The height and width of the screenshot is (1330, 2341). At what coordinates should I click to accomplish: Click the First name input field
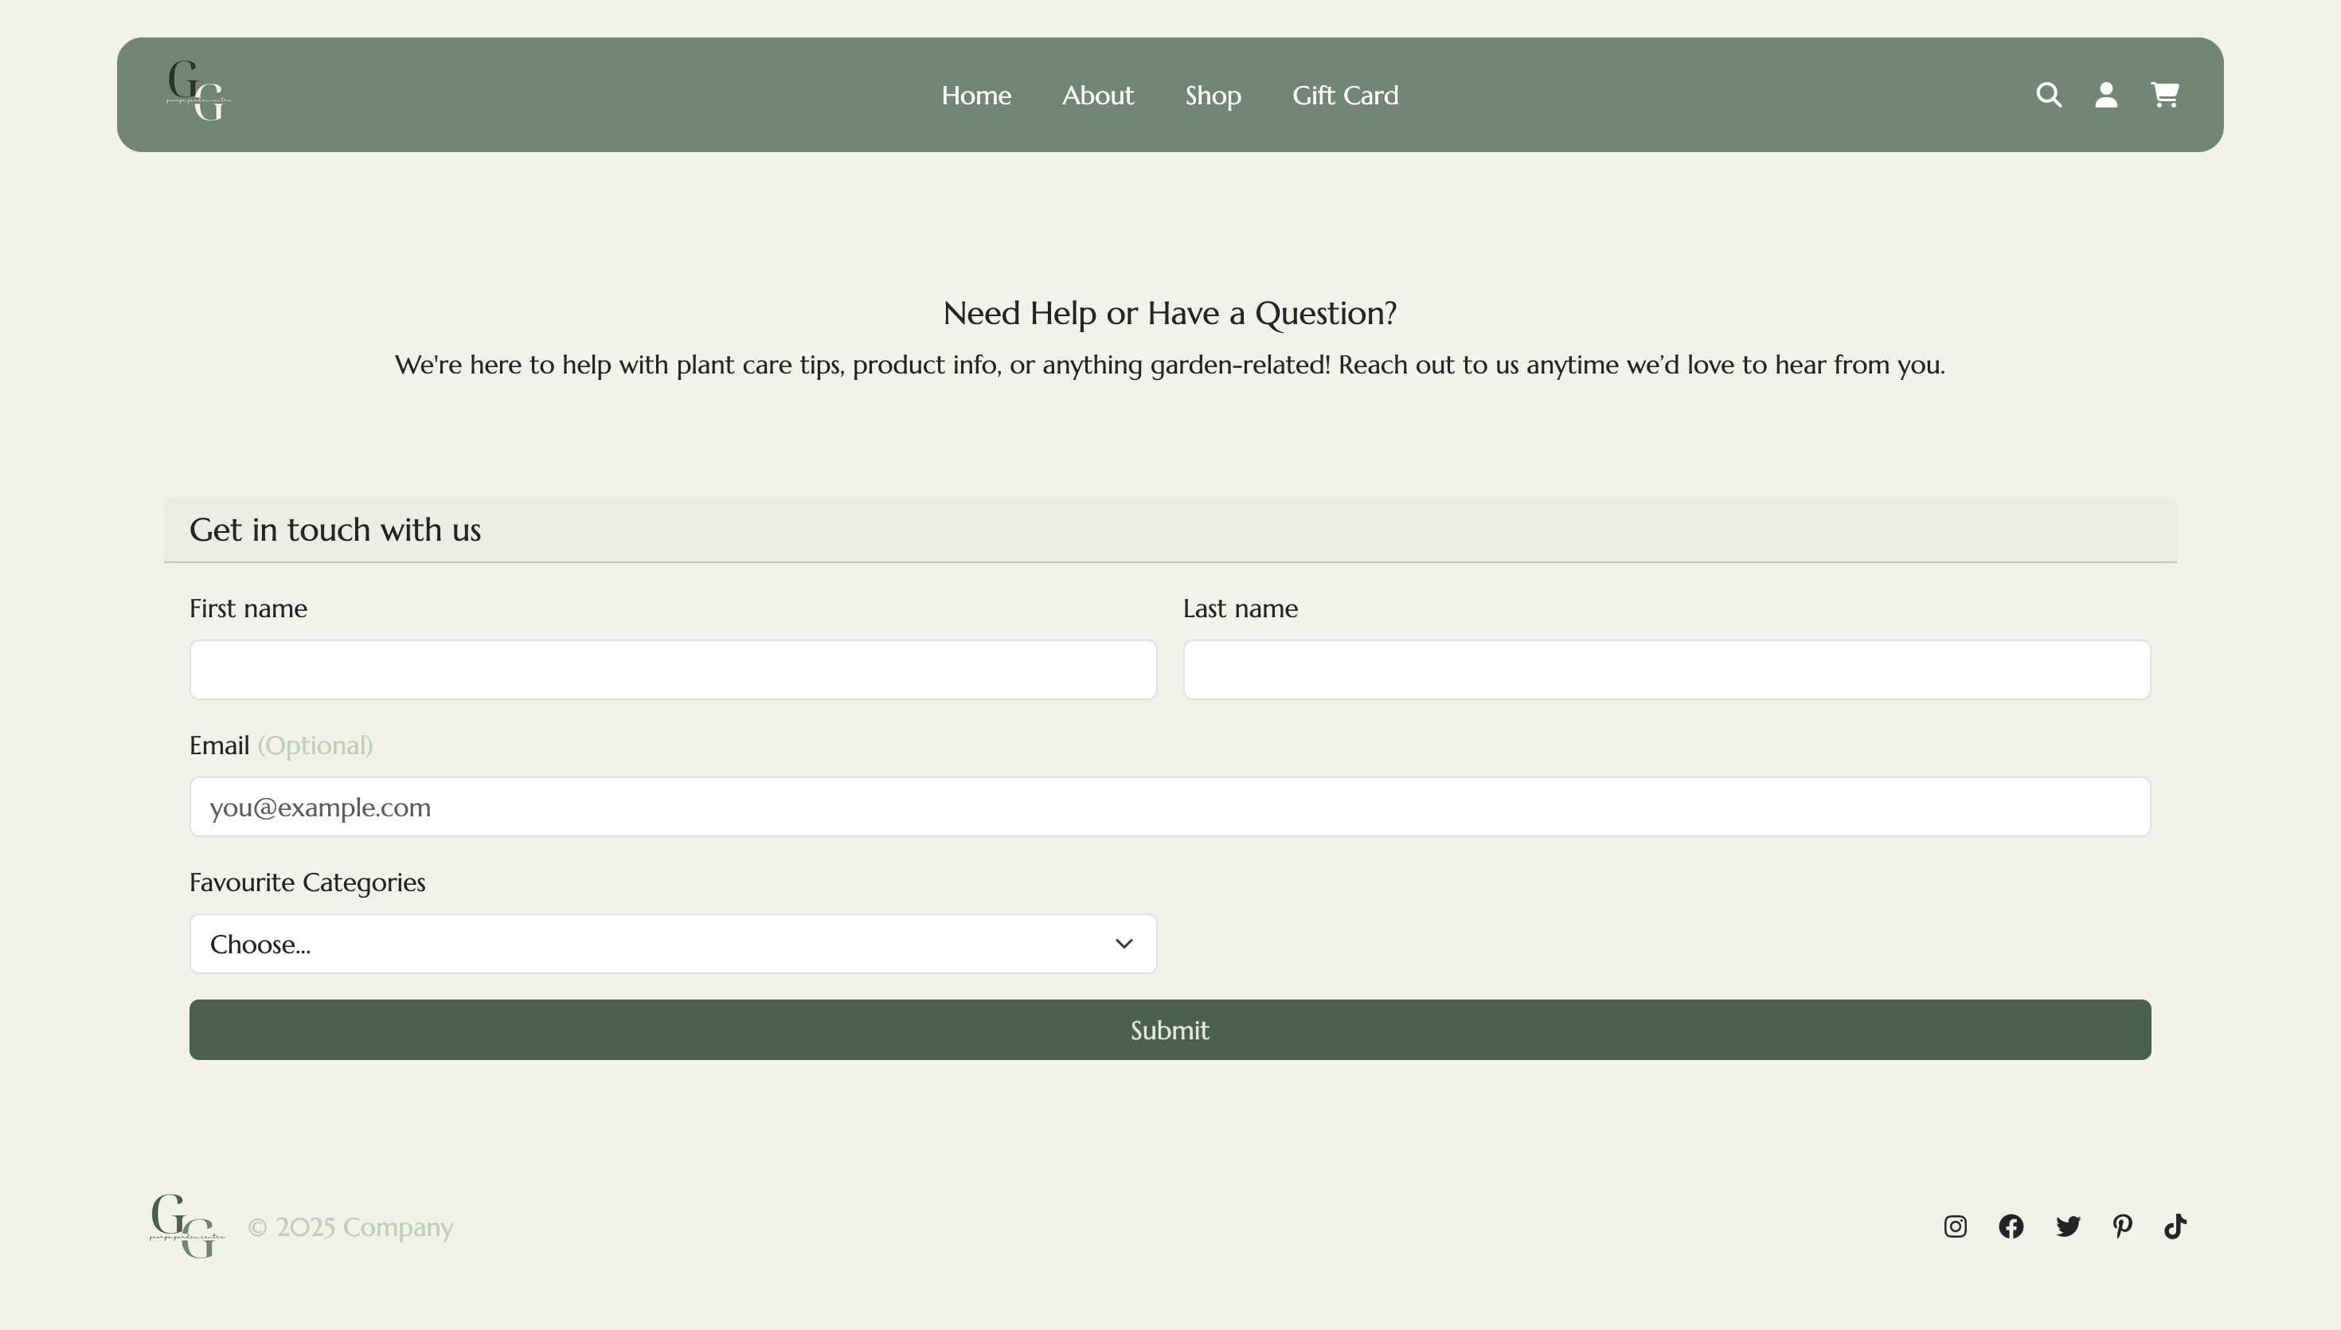tap(672, 670)
